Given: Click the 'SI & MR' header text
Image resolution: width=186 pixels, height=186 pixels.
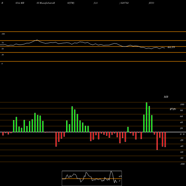Looking at the screenshot, I should [x=20, y=3].
